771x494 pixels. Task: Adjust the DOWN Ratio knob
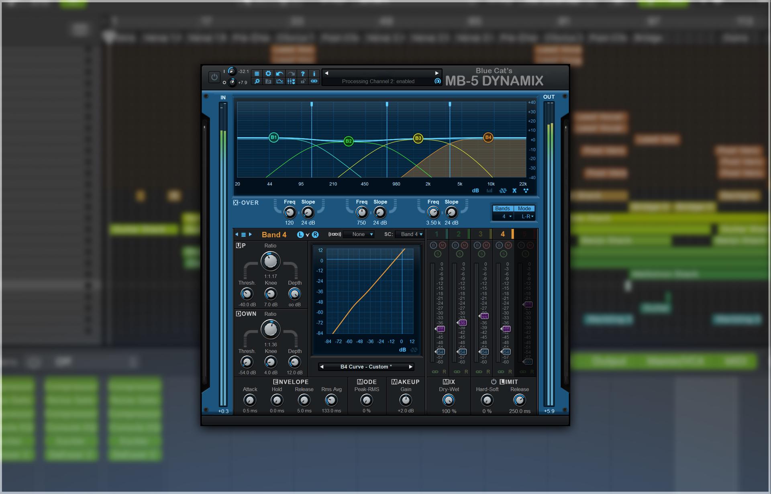pyautogui.click(x=270, y=329)
